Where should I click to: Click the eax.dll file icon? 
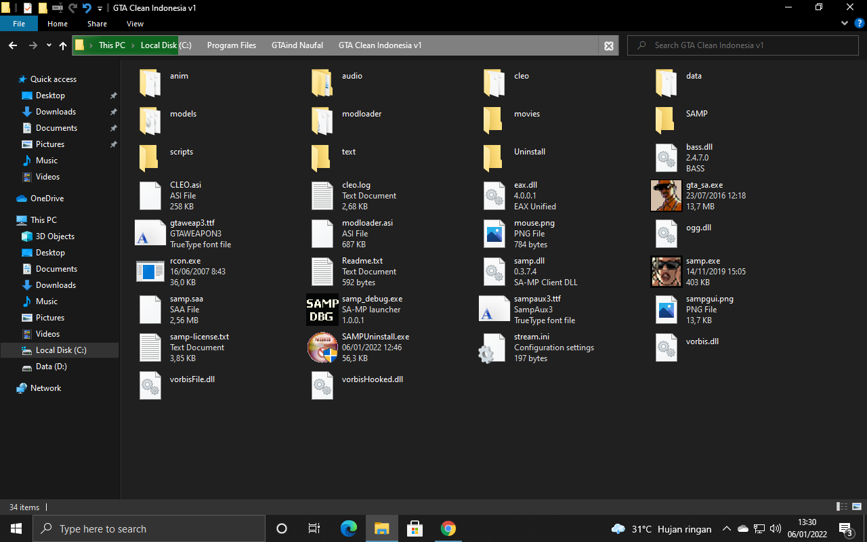coord(494,195)
